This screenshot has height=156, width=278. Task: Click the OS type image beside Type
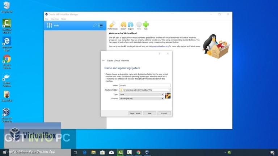coord(168,96)
